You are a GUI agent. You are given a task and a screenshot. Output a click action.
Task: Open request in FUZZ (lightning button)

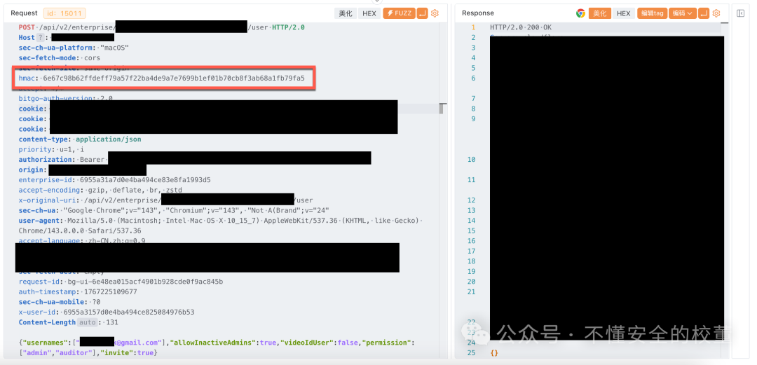[399, 13]
